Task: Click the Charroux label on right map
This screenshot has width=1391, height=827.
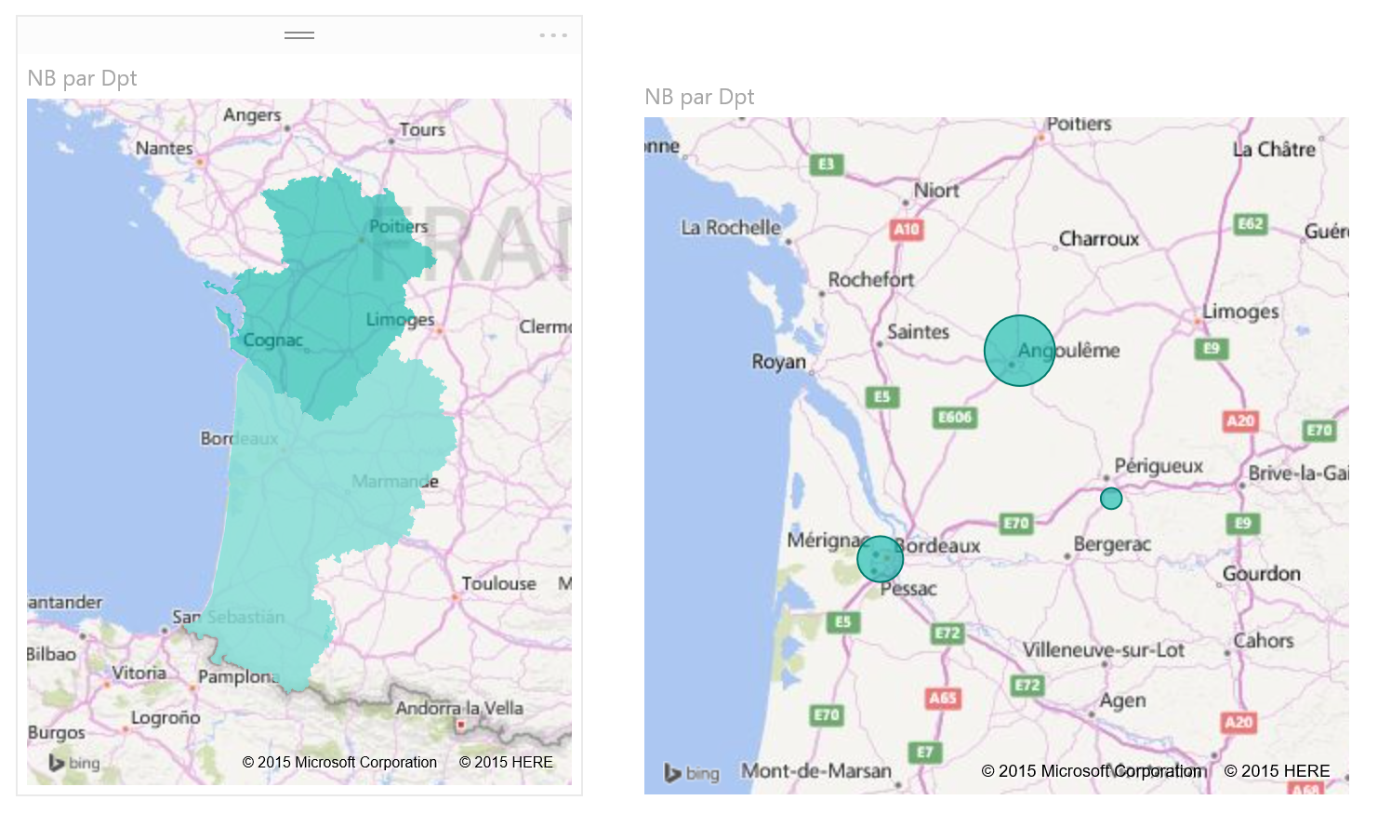Action: [x=1099, y=238]
